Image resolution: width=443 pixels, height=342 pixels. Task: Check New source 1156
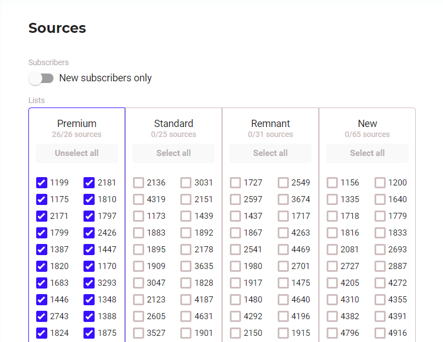(x=332, y=183)
